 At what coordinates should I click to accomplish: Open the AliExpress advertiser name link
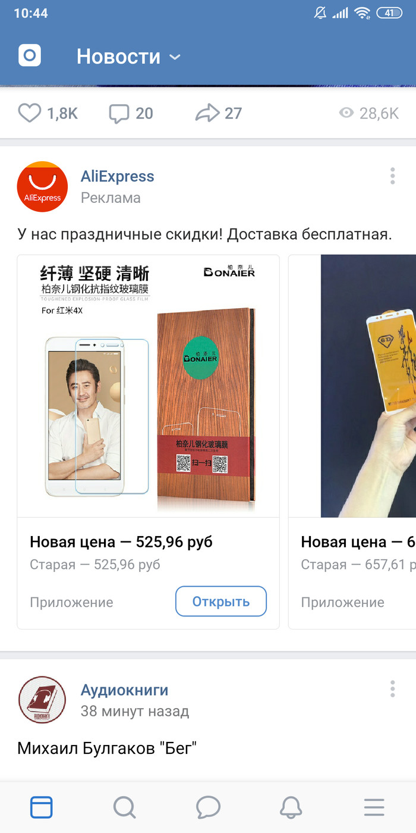pos(117,176)
